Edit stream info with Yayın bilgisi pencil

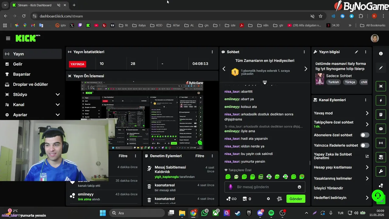pos(356,52)
